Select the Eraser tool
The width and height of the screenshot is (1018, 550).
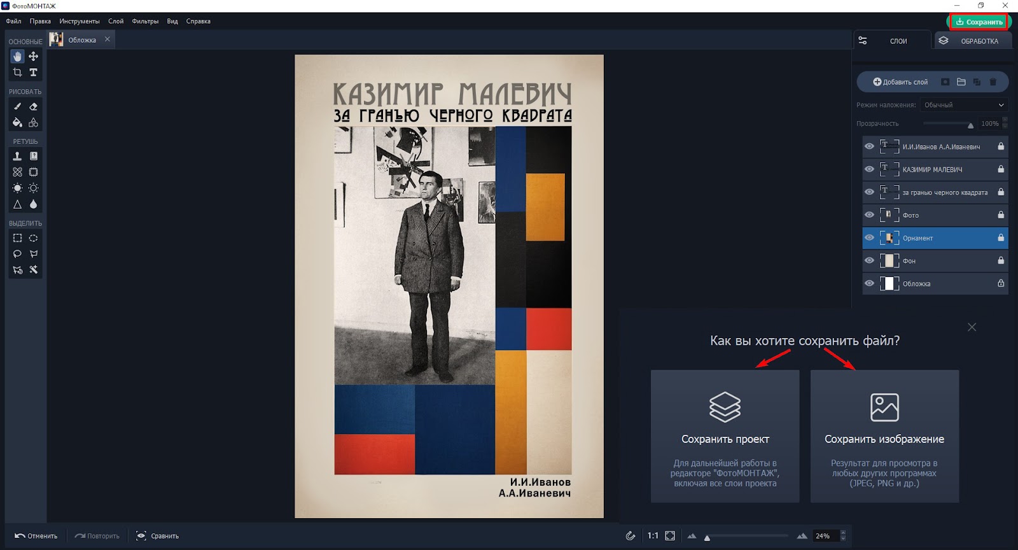(34, 107)
